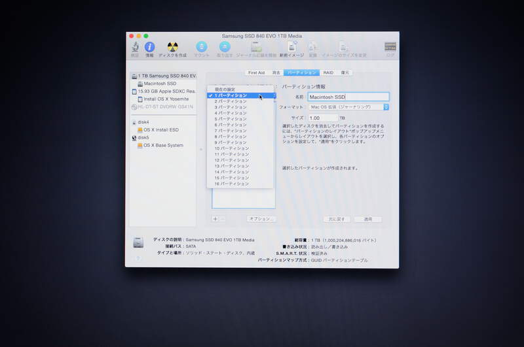Click the Verify microscope toolbar icon
Screen dimensions: 524x347
(x=135, y=47)
